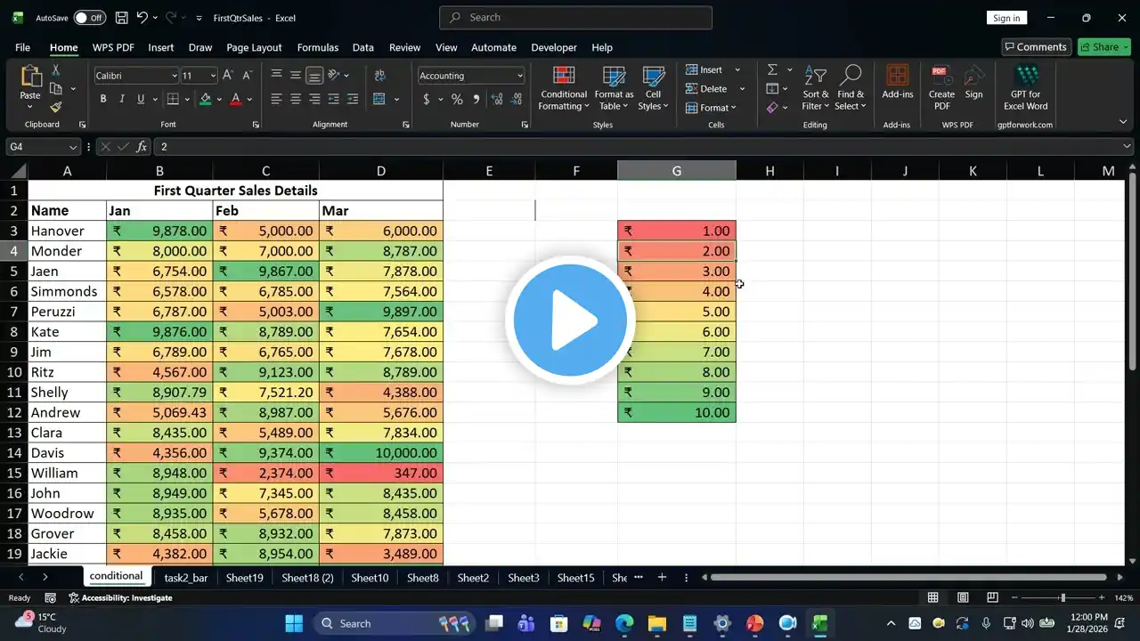Open the Cell Styles dropdown

pos(654,87)
